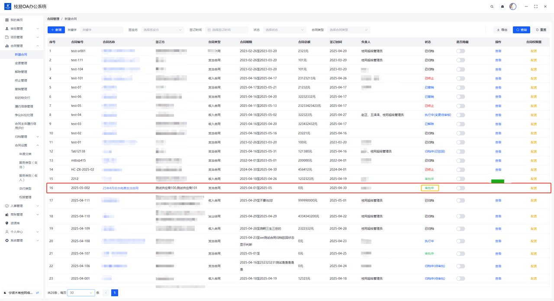Screen dimensions: 554x301
Task: Toggle 是否隐藏 switch for test-sr001 row
Action: pyautogui.click(x=461, y=51)
